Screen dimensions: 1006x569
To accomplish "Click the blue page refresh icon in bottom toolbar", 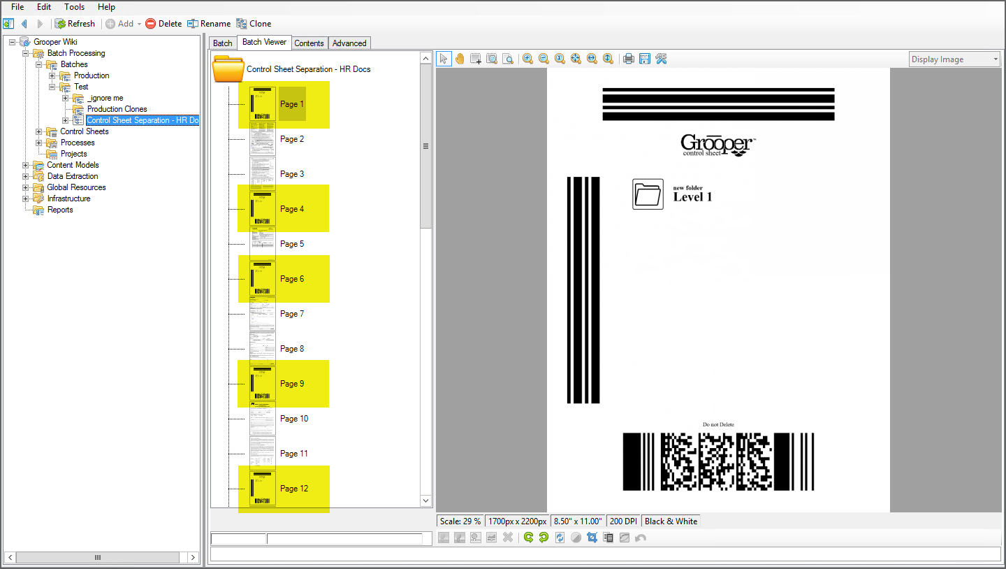I will (x=560, y=538).
